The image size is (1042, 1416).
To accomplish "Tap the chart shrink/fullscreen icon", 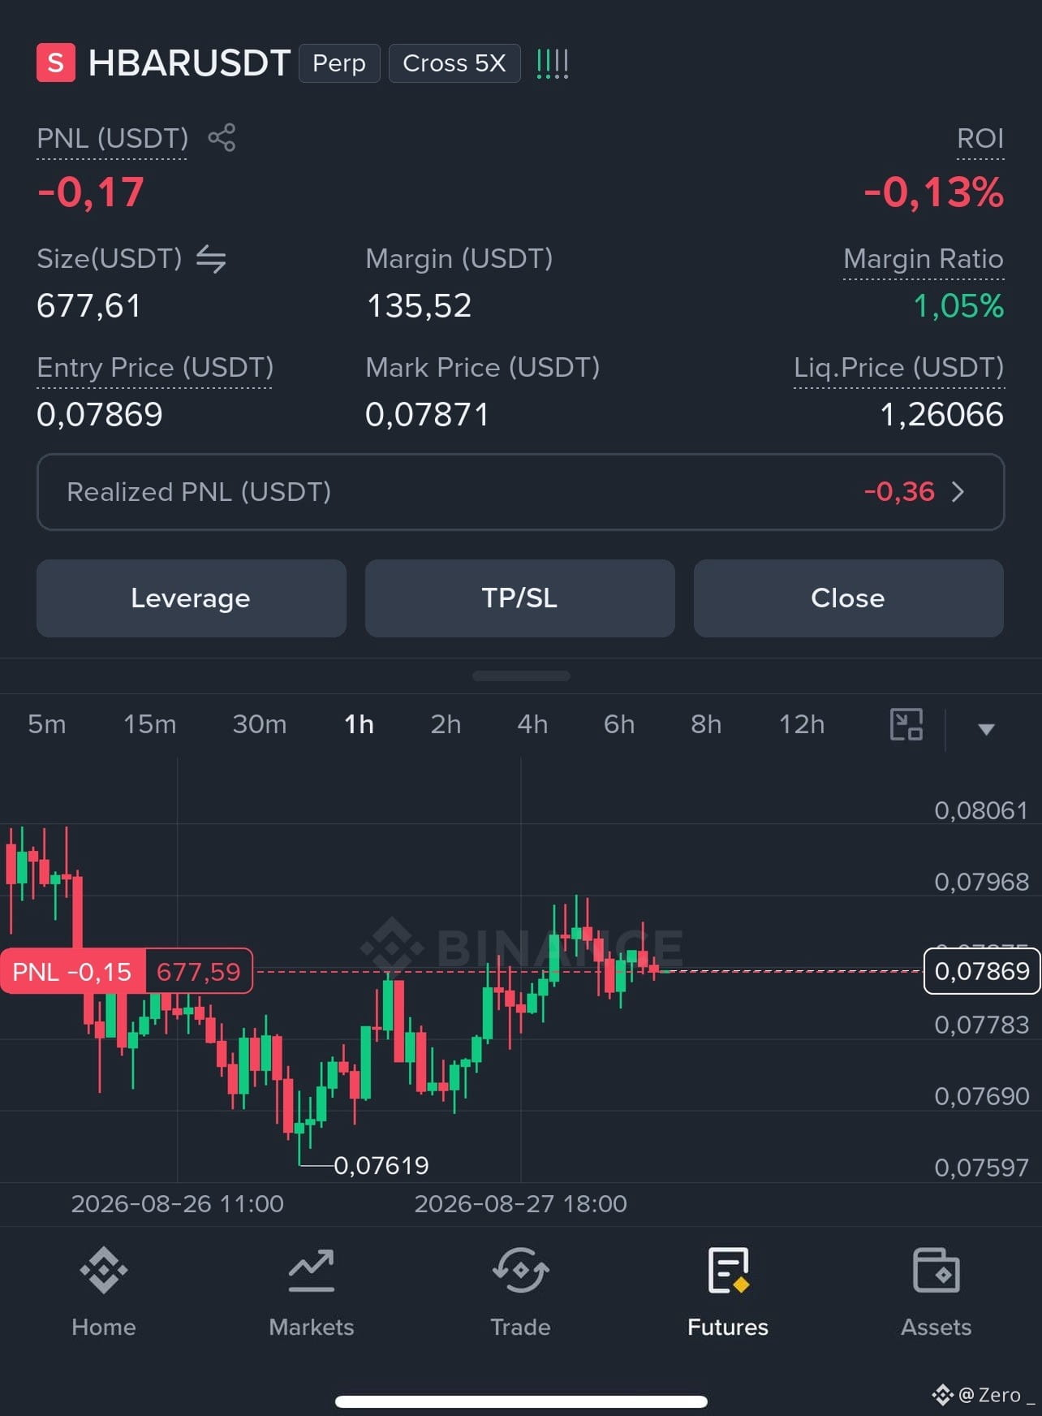I will pos(906,724).
